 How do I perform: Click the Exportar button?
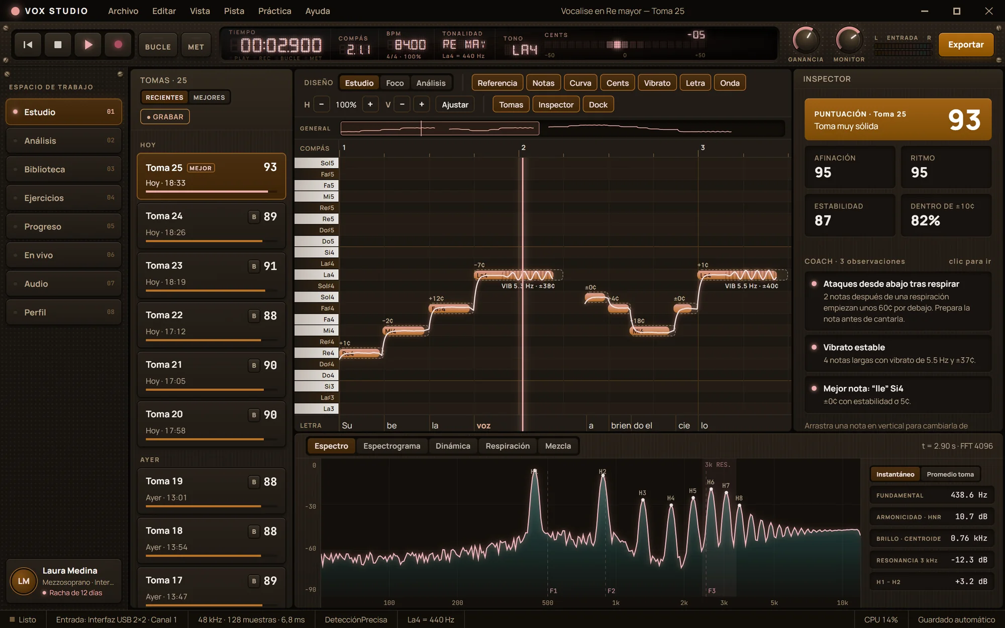[966, 45]
